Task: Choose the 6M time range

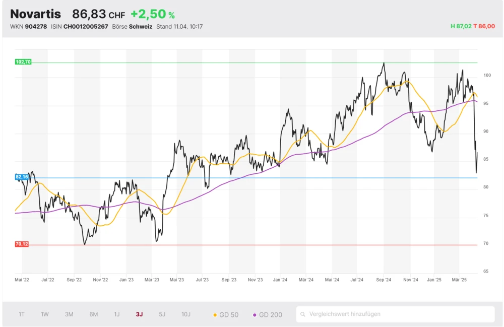Action: (x=94, y=314)
